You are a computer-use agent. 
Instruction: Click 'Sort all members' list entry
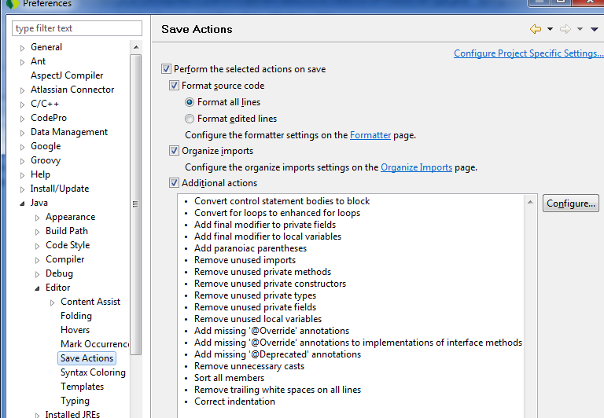229,378
